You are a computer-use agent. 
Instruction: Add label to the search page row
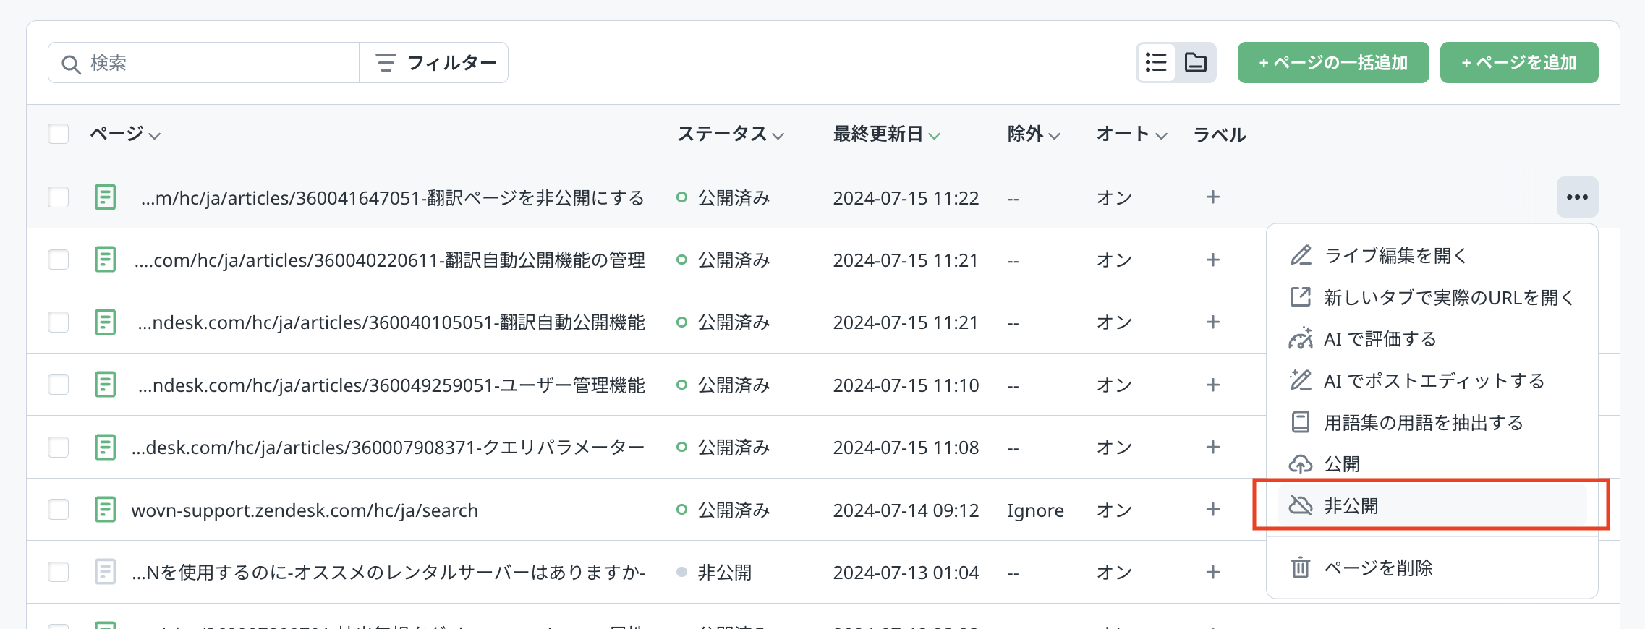1213,510
